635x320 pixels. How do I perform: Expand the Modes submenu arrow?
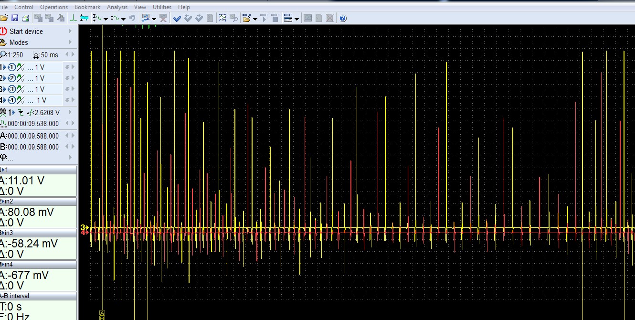click(x=70, y=42)
